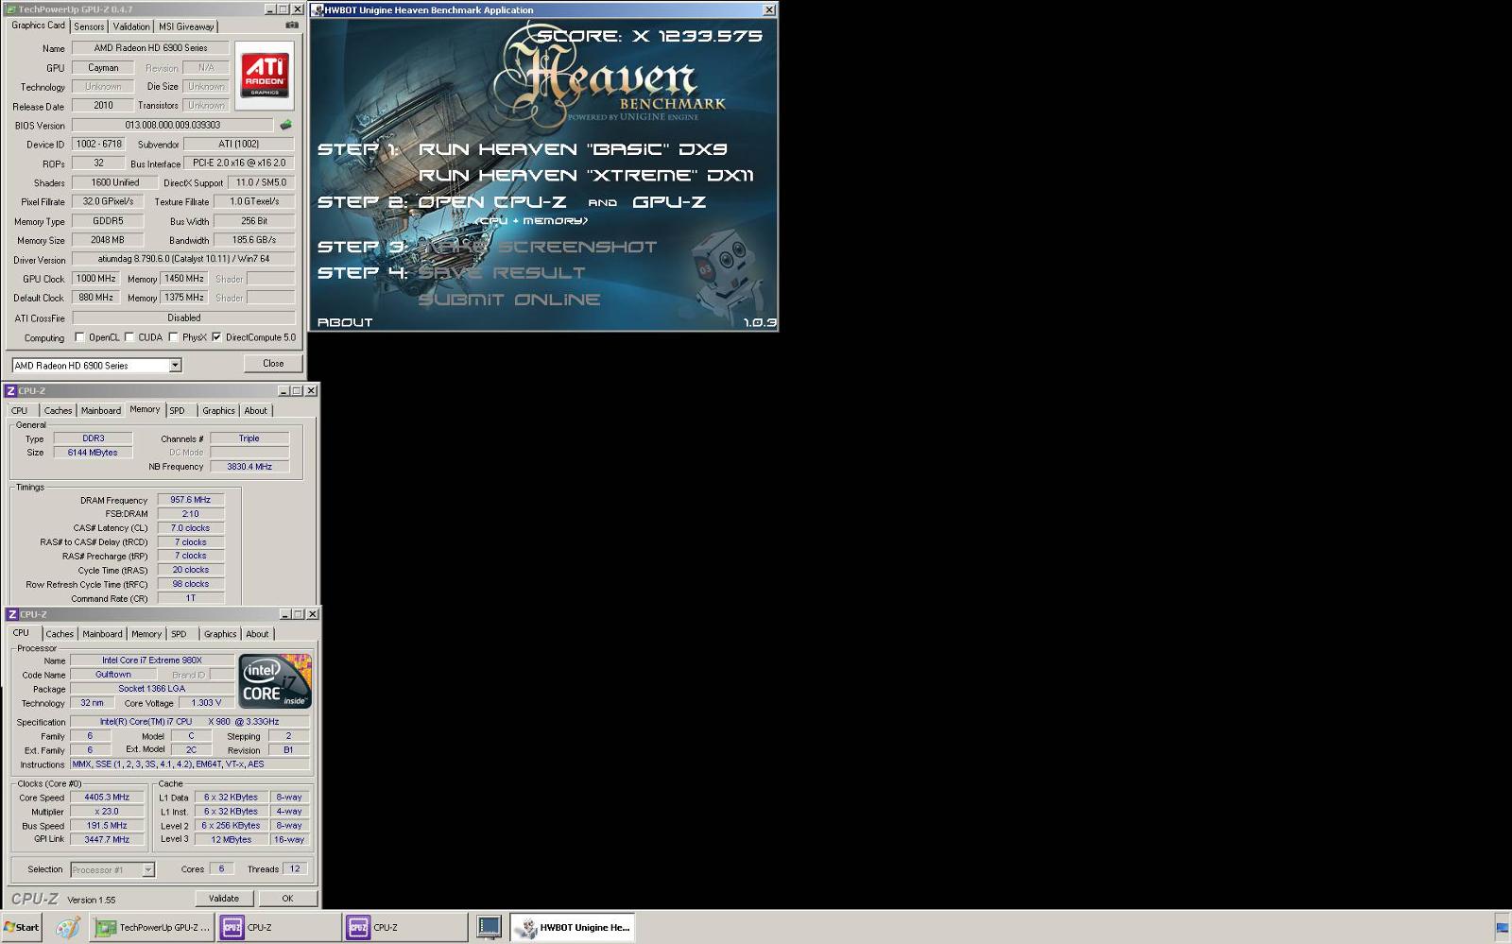Open SPD tab in bottom CPU-Z window
The image size is (1512, 944).
click(x=180, y=634)
